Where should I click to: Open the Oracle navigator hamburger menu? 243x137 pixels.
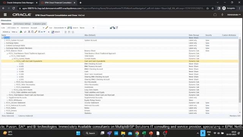click(x=5, y=14)
